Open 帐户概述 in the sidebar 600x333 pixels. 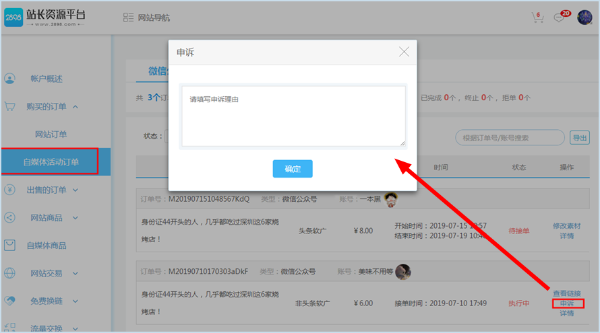pos(46,79)
